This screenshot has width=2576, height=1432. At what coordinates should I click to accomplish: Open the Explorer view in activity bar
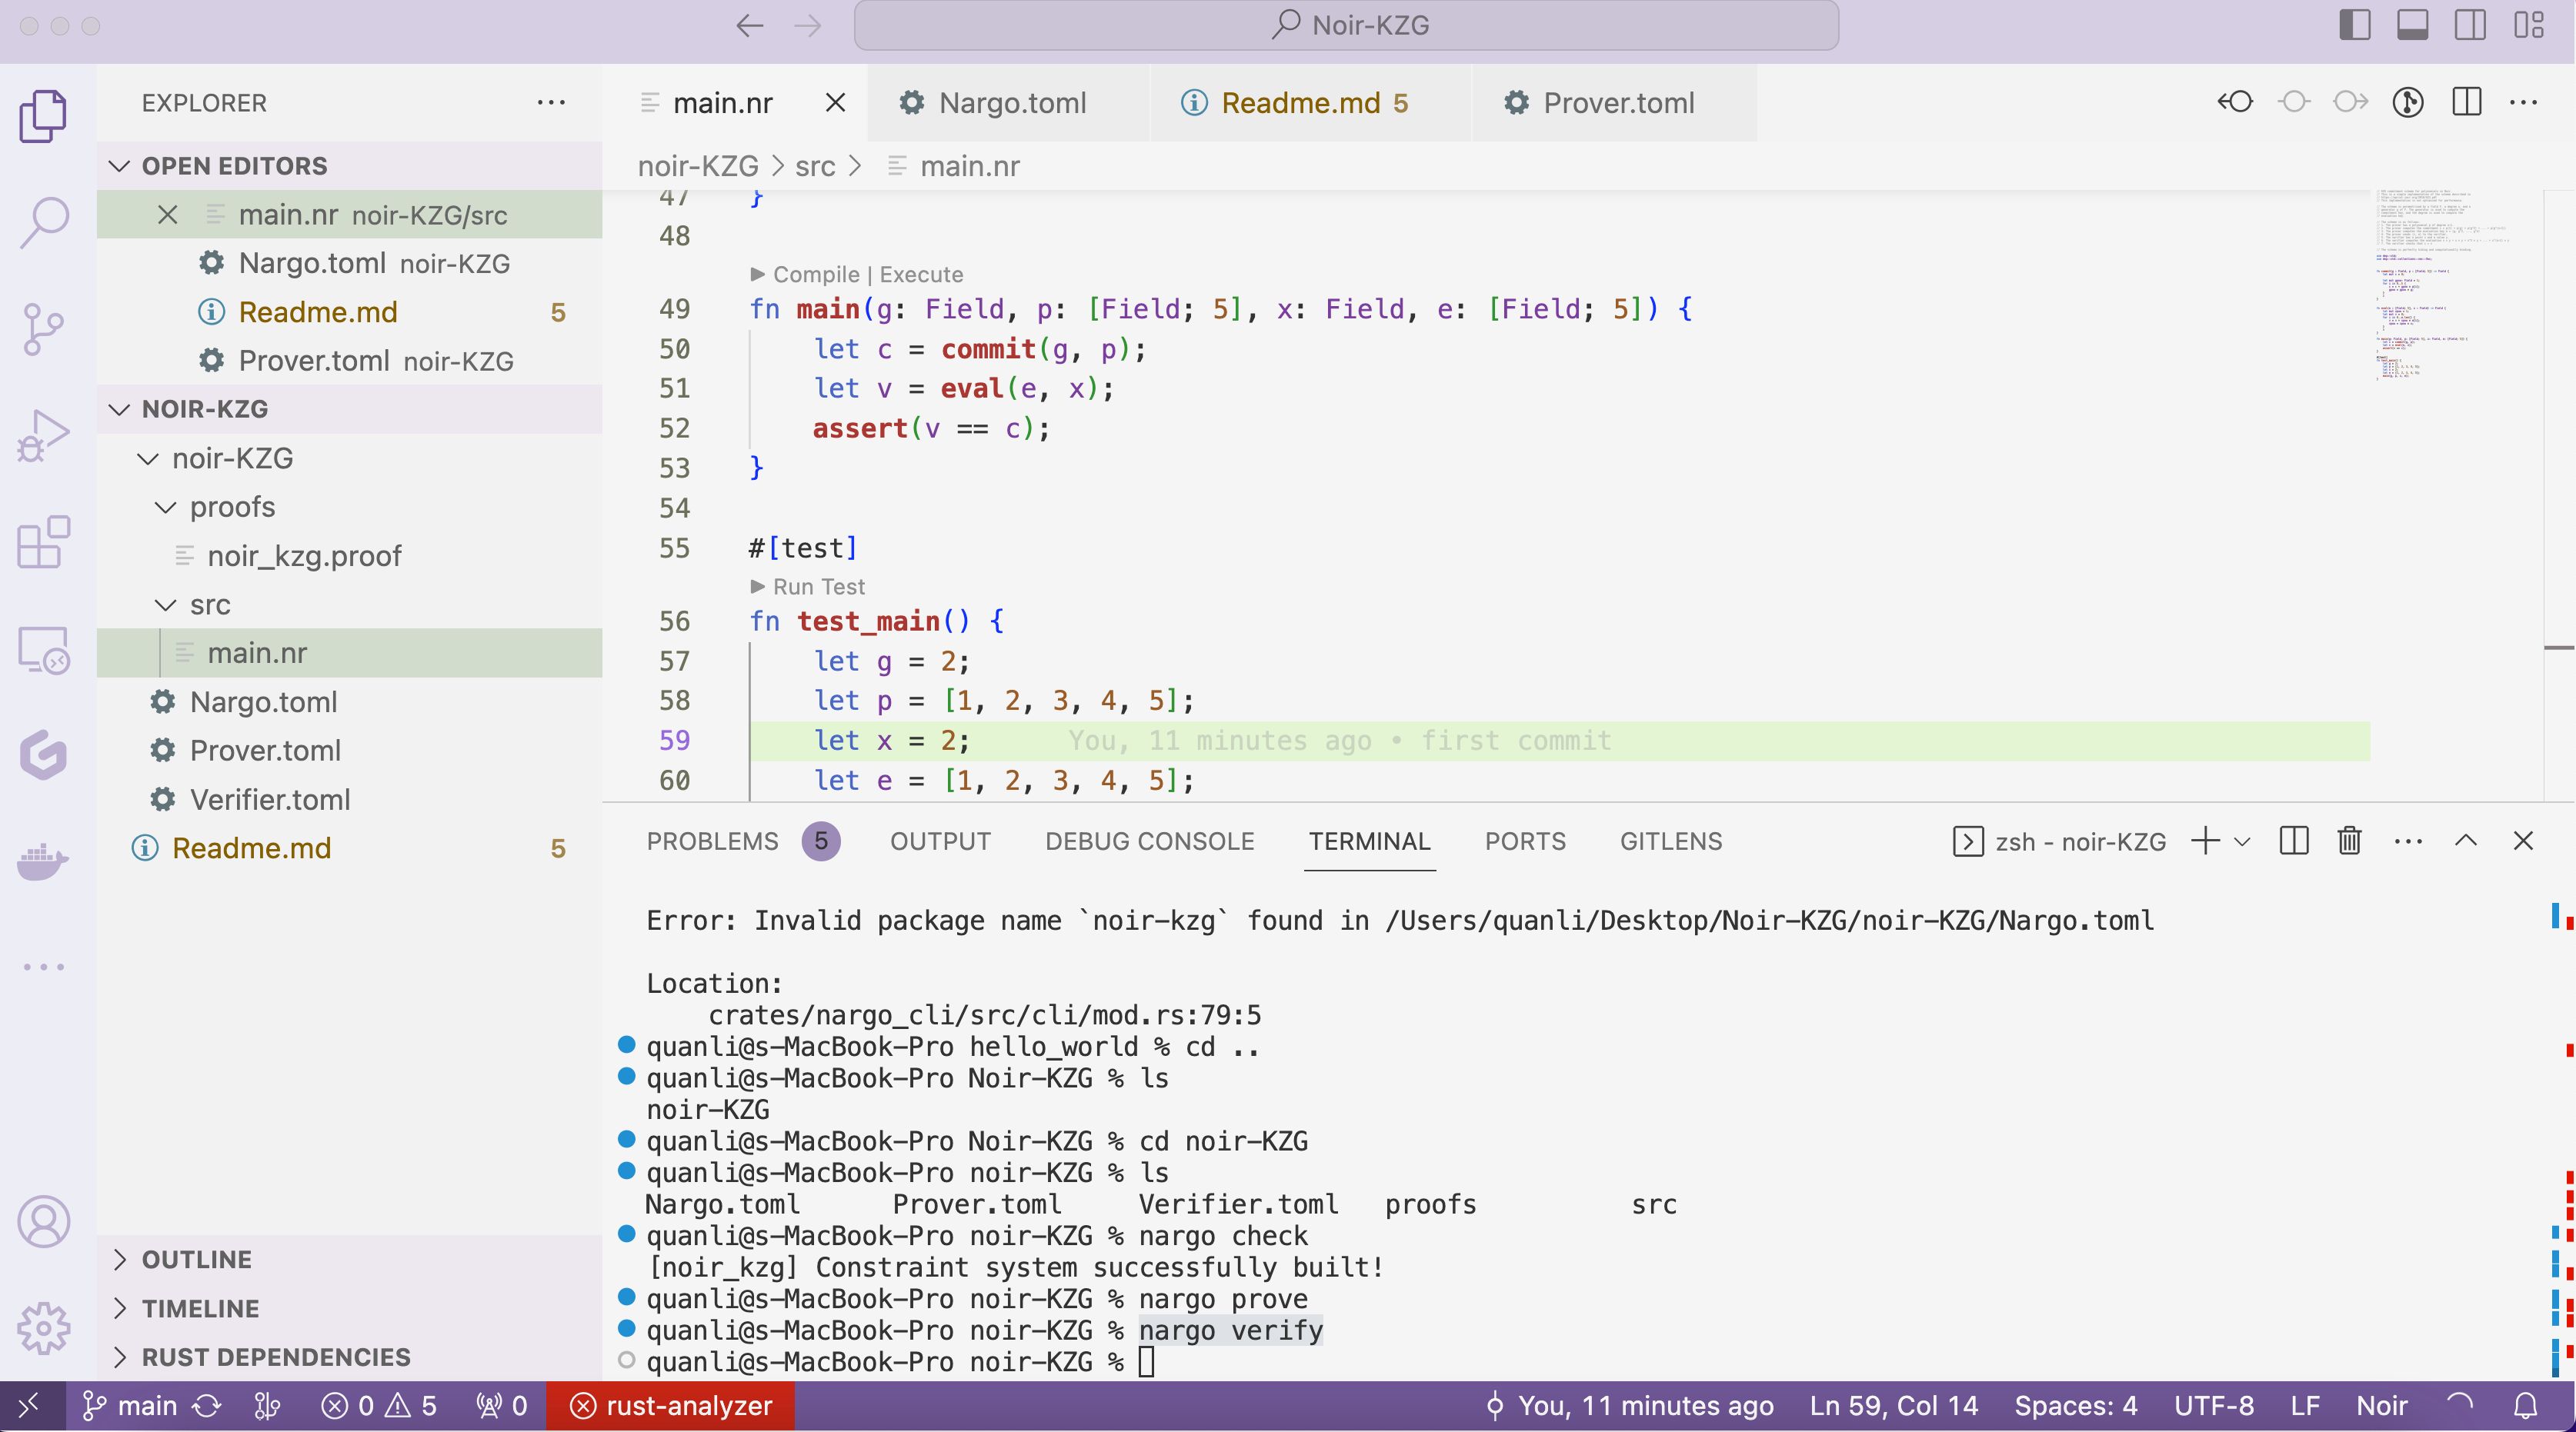click(x=43, y=116)
